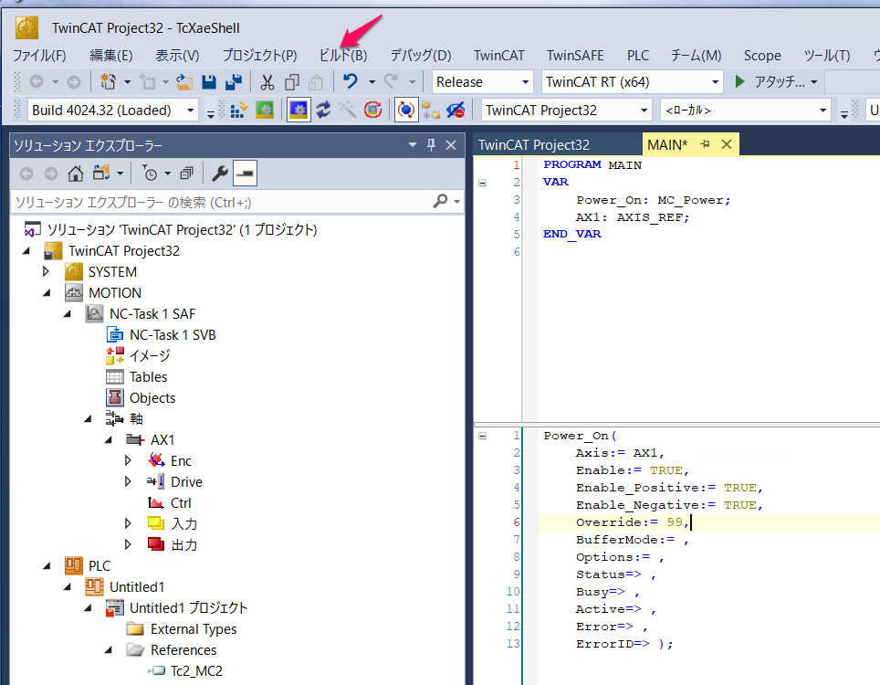Switch to the TwinCAT Project32 document tab
Image resolution: width=880 pixels, height=685 pixels.
click(534, 145)
